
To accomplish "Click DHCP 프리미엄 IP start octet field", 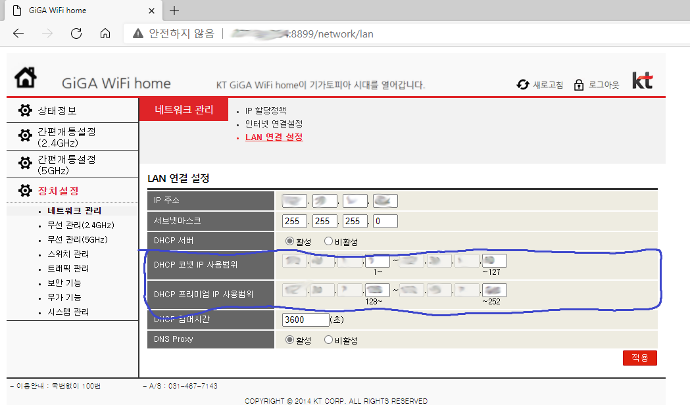I will coord(377,290).
